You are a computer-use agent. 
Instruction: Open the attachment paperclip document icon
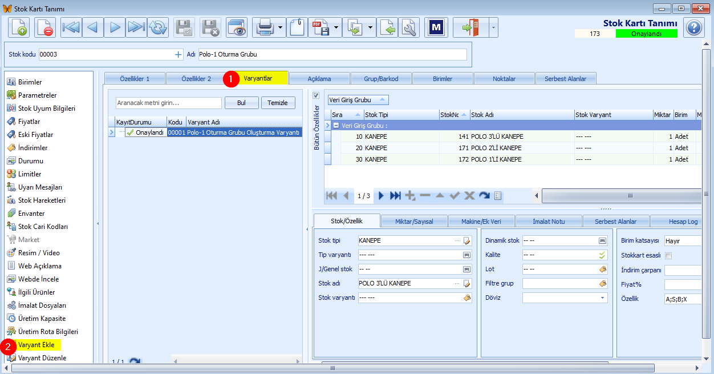(297, 27)
